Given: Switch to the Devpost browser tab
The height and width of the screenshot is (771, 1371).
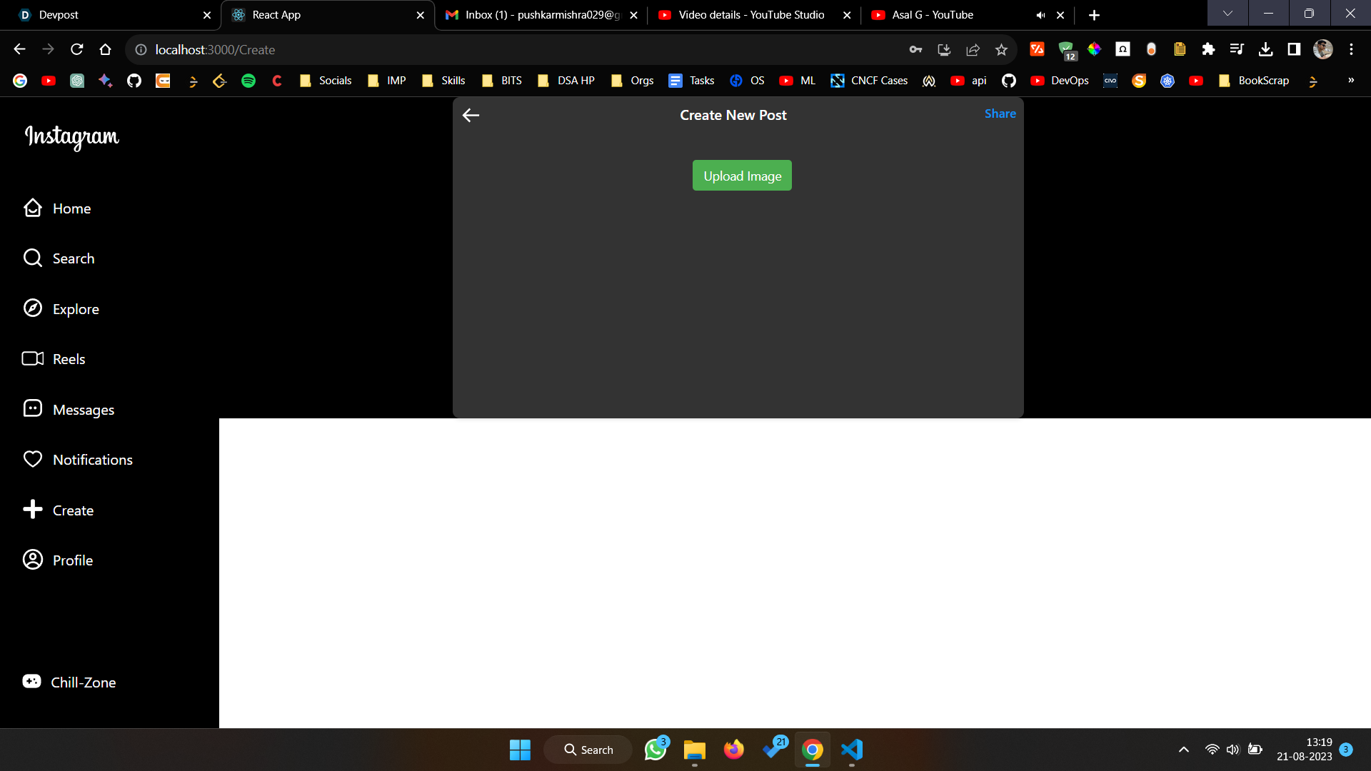Looking at the screenshot, I should pyautogui.click(x=107, y=15).
